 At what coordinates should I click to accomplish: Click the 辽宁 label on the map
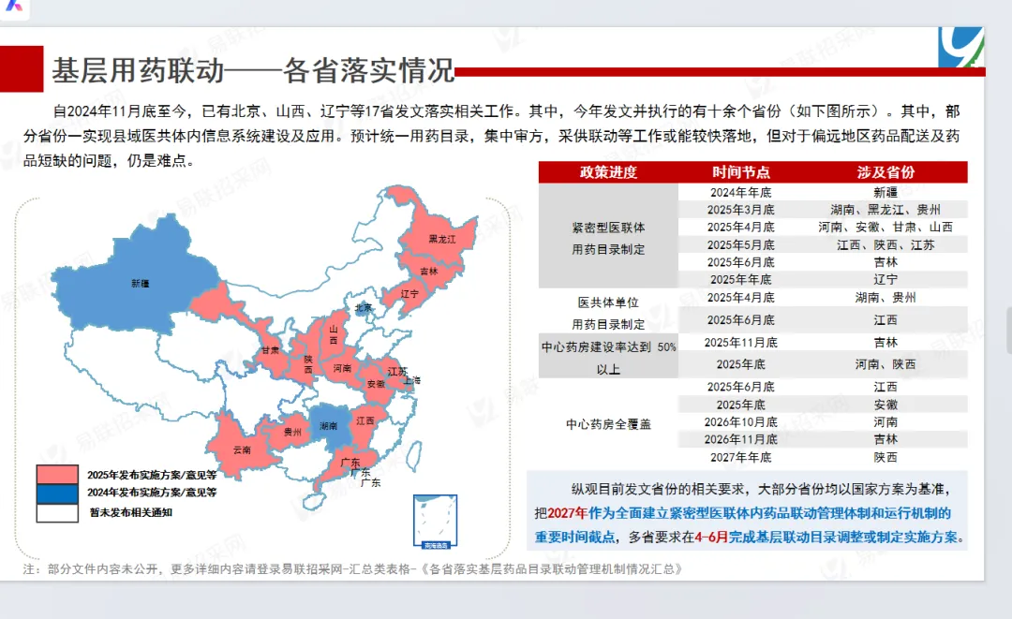coord(409,293)
